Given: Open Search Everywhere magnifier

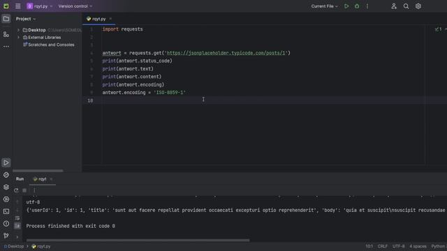Looking at the screenshot, I should (406, 6).
